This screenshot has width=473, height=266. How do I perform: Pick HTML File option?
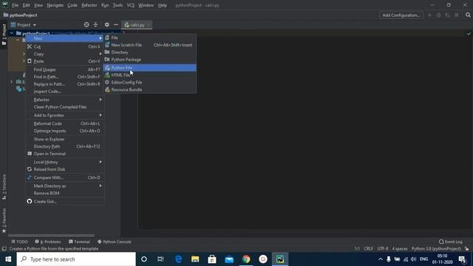point(149,75)
